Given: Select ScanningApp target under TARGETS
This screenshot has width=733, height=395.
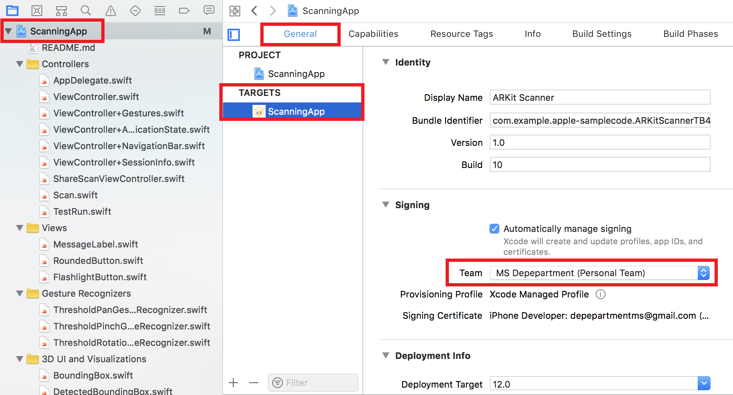Looking at the screenshot, I should (x=293, y=111).
